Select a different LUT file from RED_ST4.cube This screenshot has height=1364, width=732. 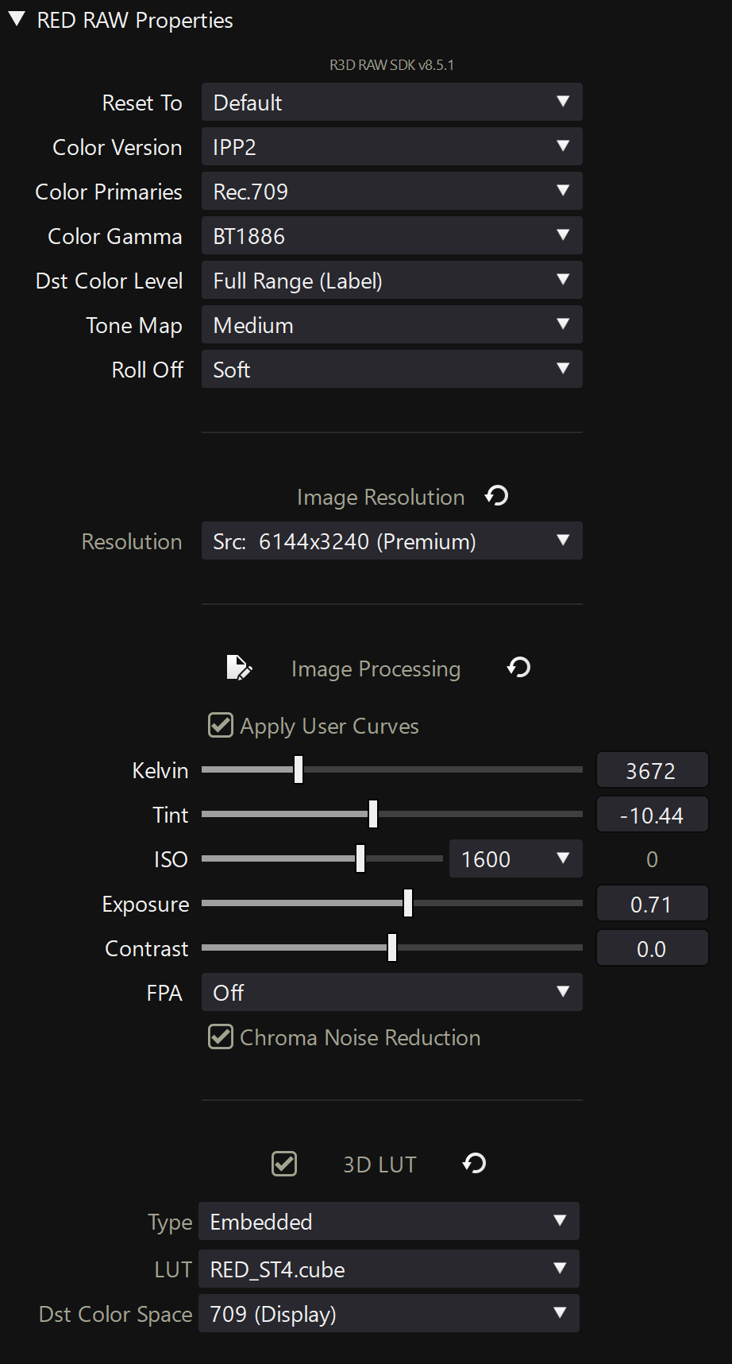[389, 1269]
